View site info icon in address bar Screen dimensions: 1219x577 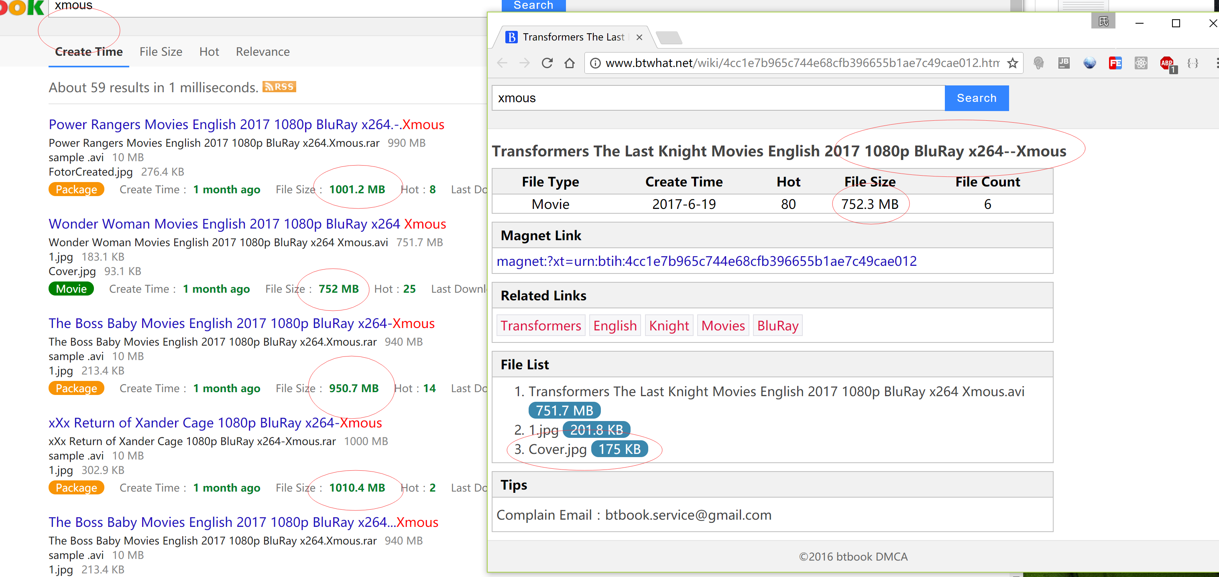tap(596, 63)
